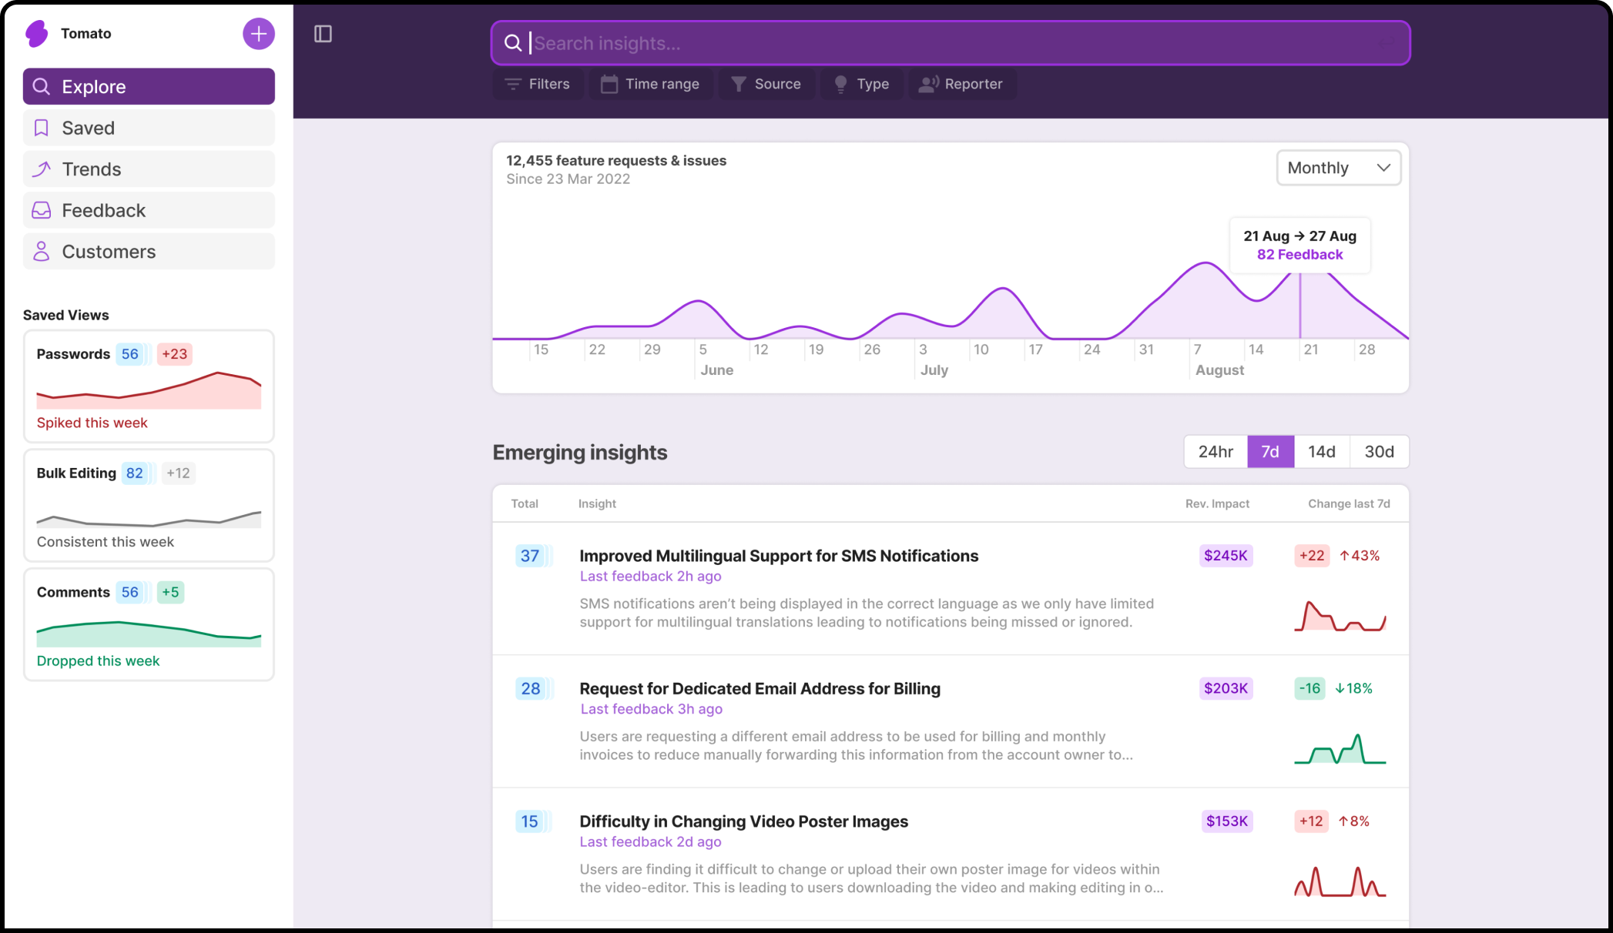The image size is (1613, 933).
Task: Open the Bulk Editing saved view card
Action: tap(149, 506)
